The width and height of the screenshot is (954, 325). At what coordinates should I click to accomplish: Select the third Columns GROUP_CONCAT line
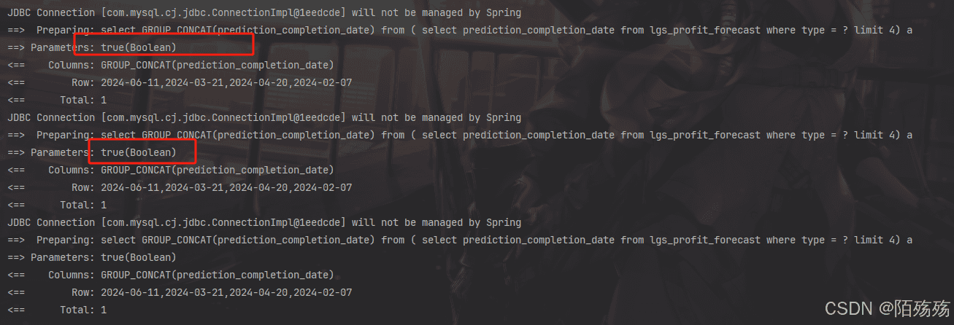coord(171,275)
